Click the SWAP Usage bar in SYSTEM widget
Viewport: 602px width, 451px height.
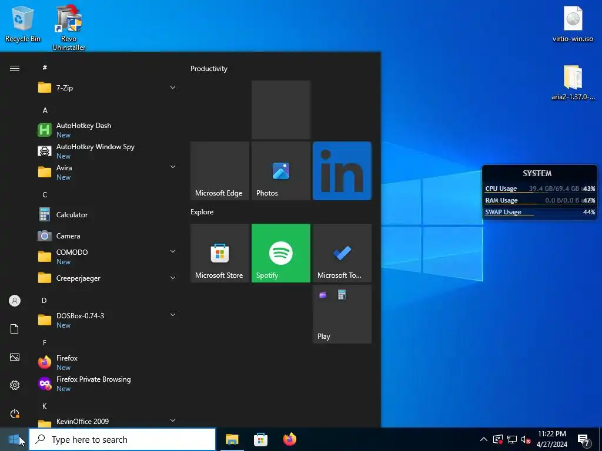coord(540,212)
